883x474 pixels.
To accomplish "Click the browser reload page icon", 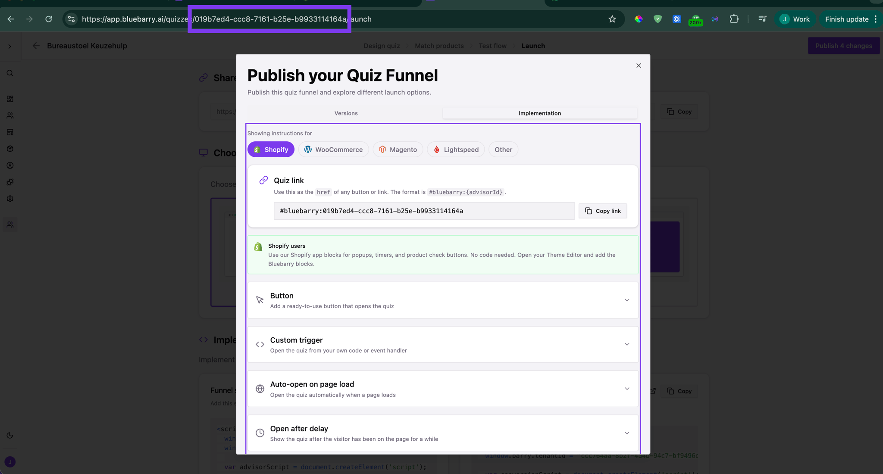I will tap(49, 19).
